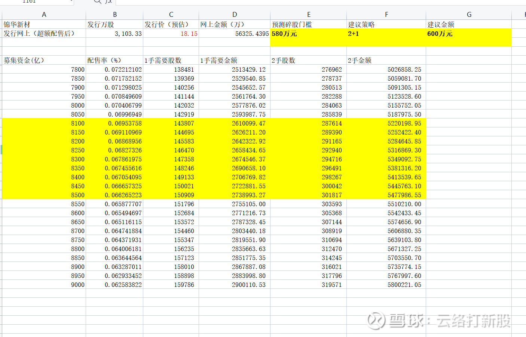Screen dimensions: 526x337
Task: Select the 56325.4395 amount cell
Action: [235, 33]
